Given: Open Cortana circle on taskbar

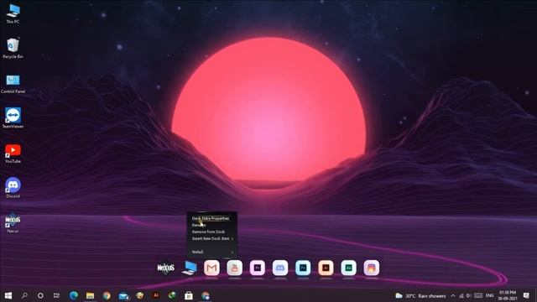Looking at the screenshot, I should click(x=40, y=295).
